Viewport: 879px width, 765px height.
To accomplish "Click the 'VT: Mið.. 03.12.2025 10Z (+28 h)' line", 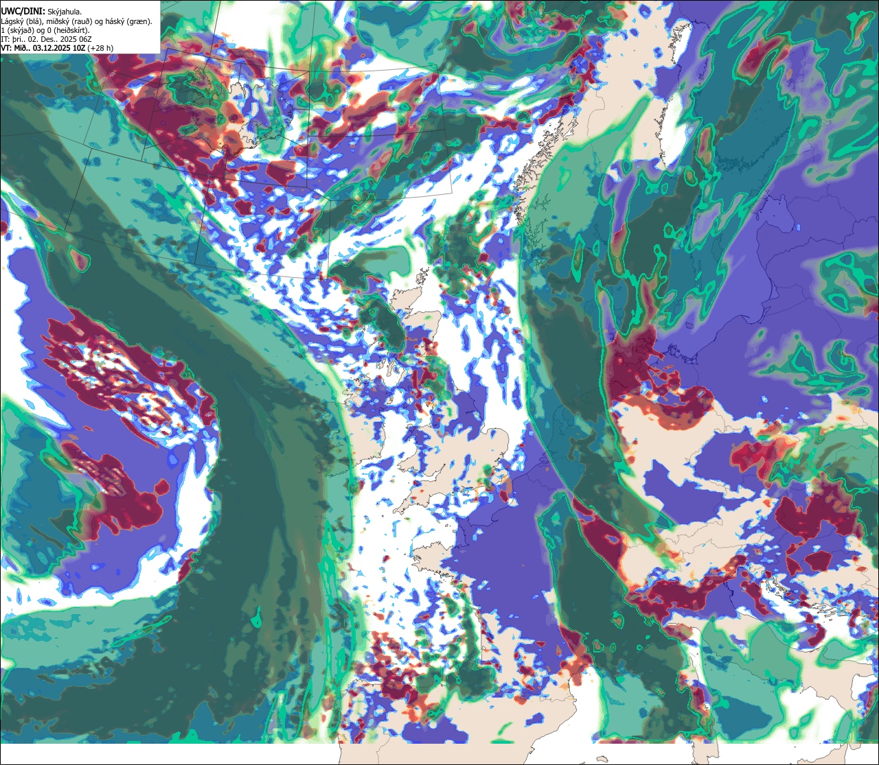I will tap(57, 48).
